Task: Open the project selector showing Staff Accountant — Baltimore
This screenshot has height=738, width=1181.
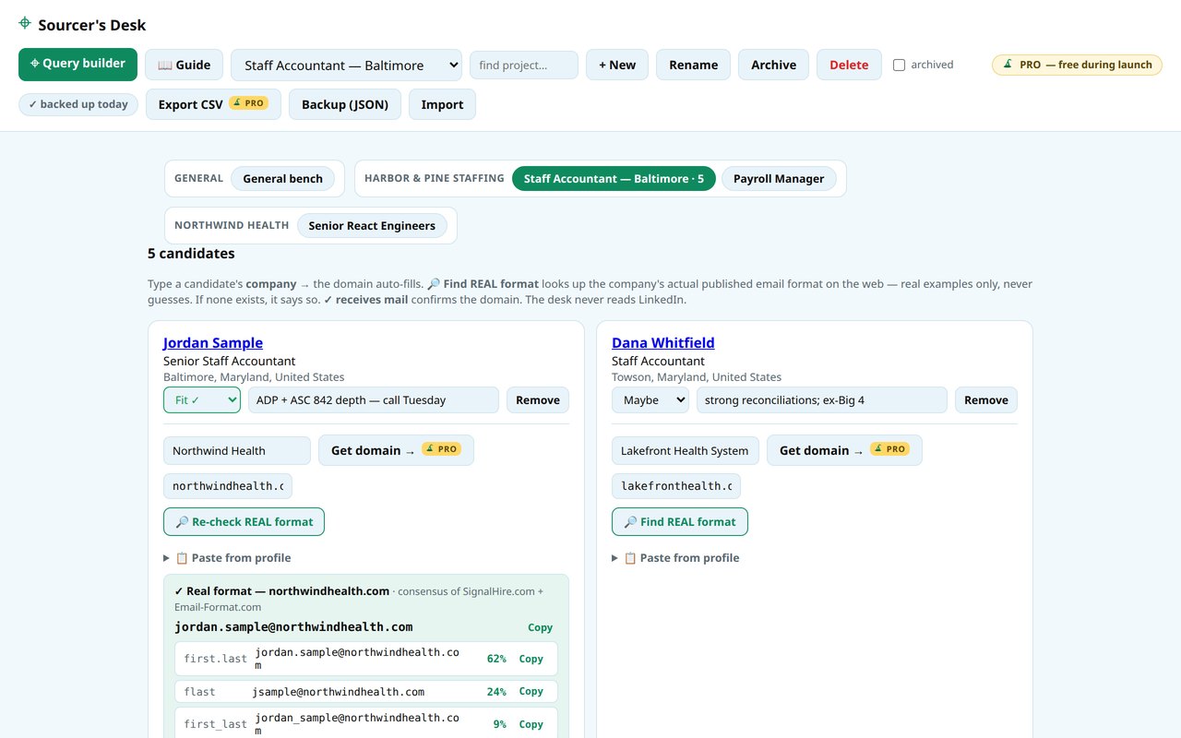Action: (x=346, y=65)
